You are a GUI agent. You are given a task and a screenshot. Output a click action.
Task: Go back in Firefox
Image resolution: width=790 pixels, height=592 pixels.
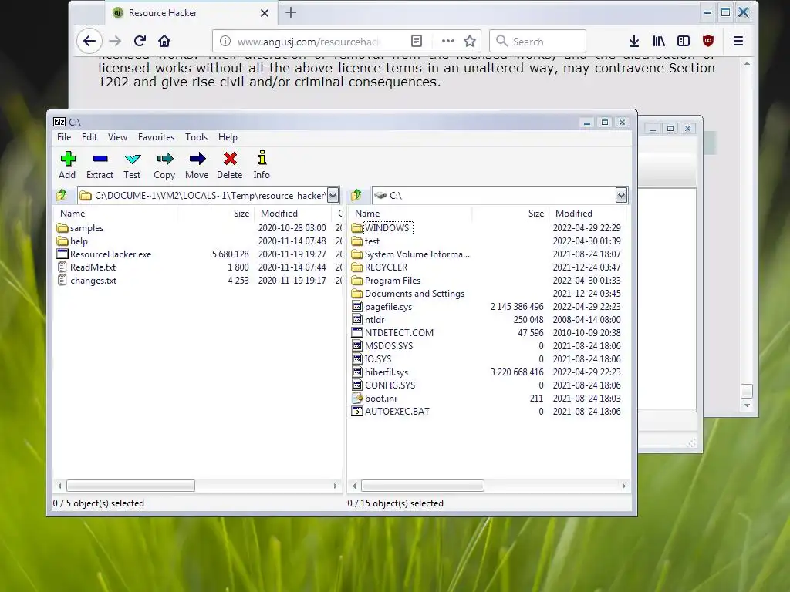coord(89,41)
